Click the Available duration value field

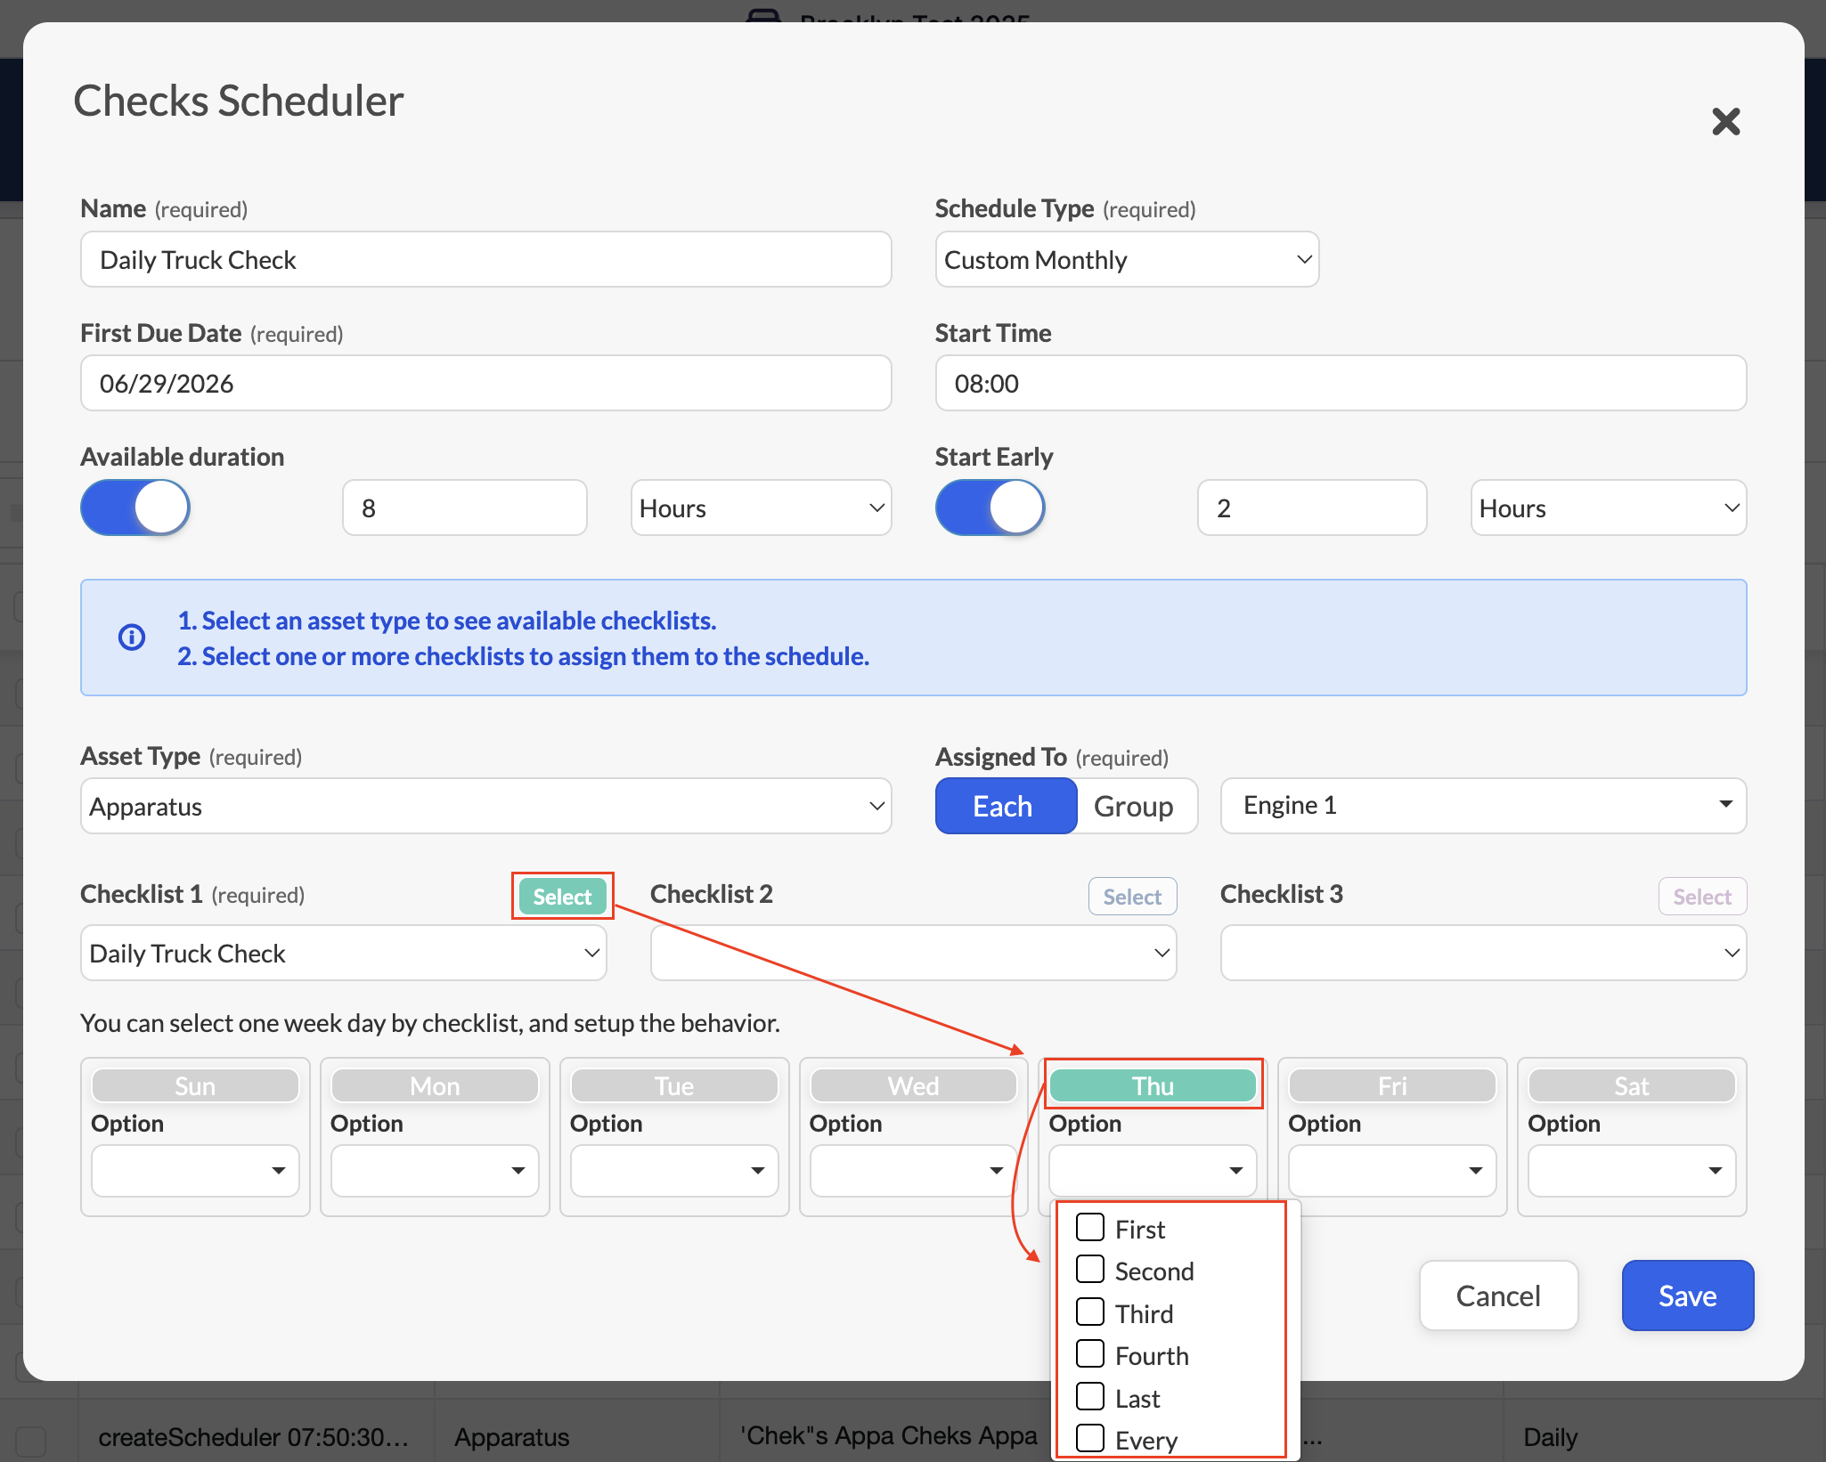[465, 508]
